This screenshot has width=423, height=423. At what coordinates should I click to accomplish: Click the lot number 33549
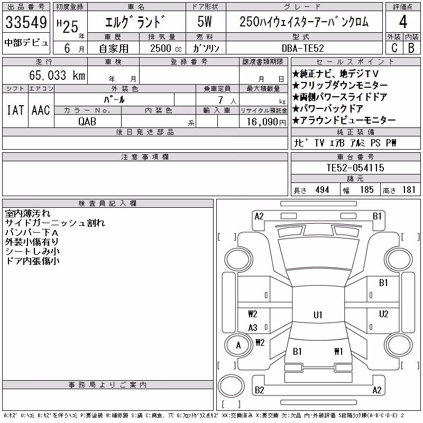26,22
